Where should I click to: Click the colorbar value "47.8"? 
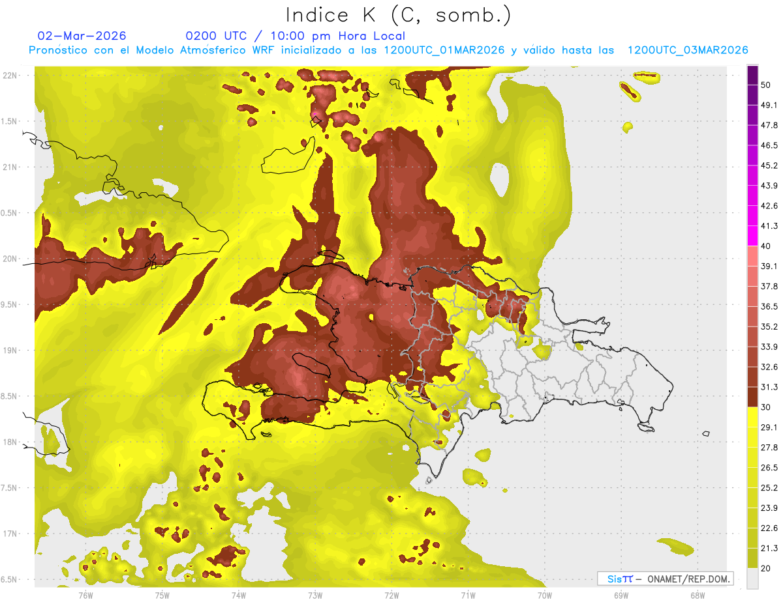coord(770,125)
